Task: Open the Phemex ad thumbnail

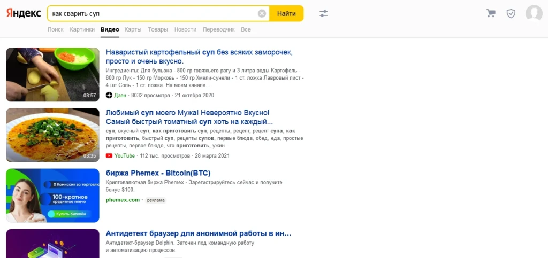Action: click(53, 196)
